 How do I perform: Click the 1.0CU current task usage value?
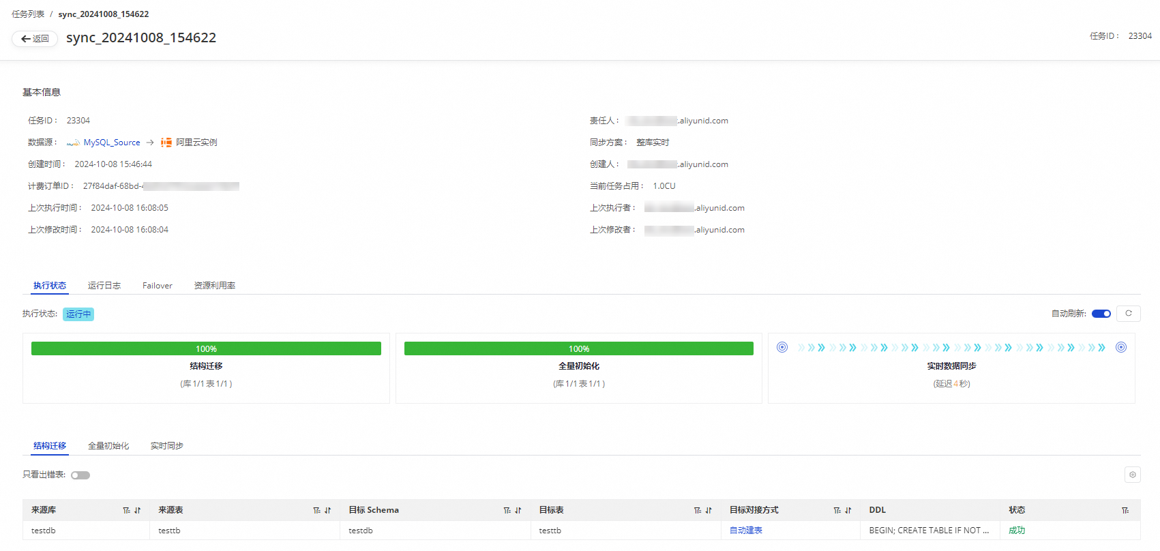point(664,186)
